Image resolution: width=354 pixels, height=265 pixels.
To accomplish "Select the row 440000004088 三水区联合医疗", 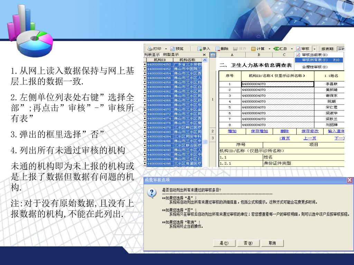I will (x=173, y=146).
